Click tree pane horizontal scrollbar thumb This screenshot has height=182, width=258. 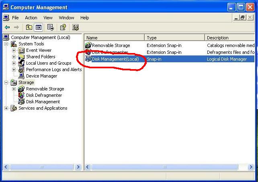pyautogui.click(x=42, y=167)
